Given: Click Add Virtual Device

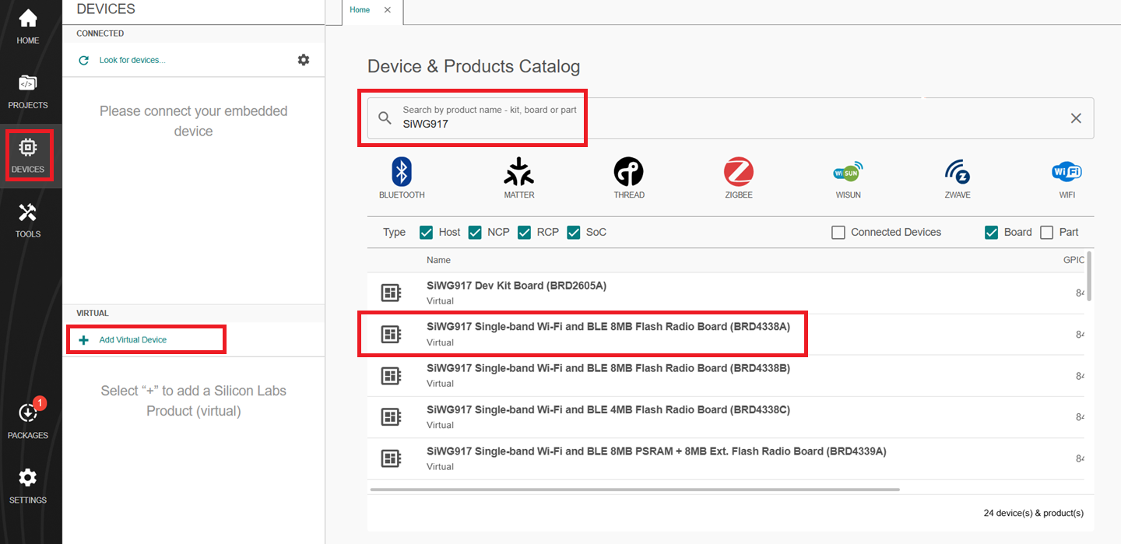Looking at the screenshot, I should [x=132, y=340].
